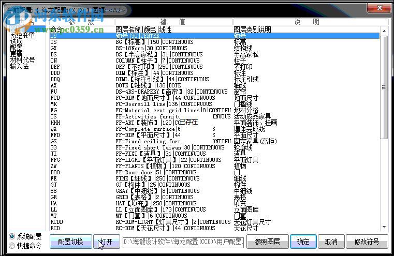
Task: Select 材料代号 in the category list
Action: coord(22,60)
